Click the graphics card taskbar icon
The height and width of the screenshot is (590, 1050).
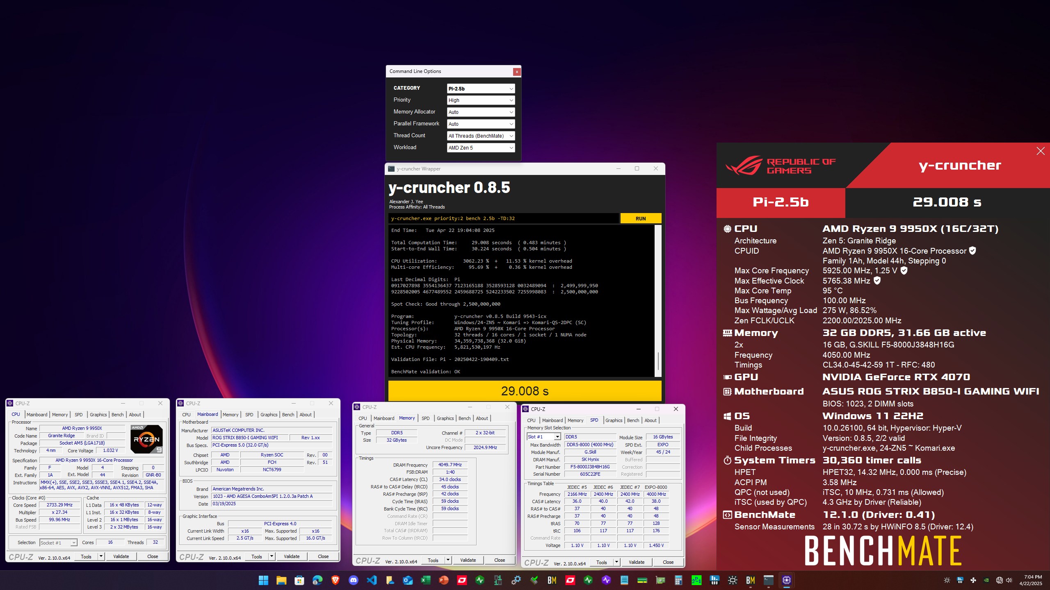pos(660,580)
